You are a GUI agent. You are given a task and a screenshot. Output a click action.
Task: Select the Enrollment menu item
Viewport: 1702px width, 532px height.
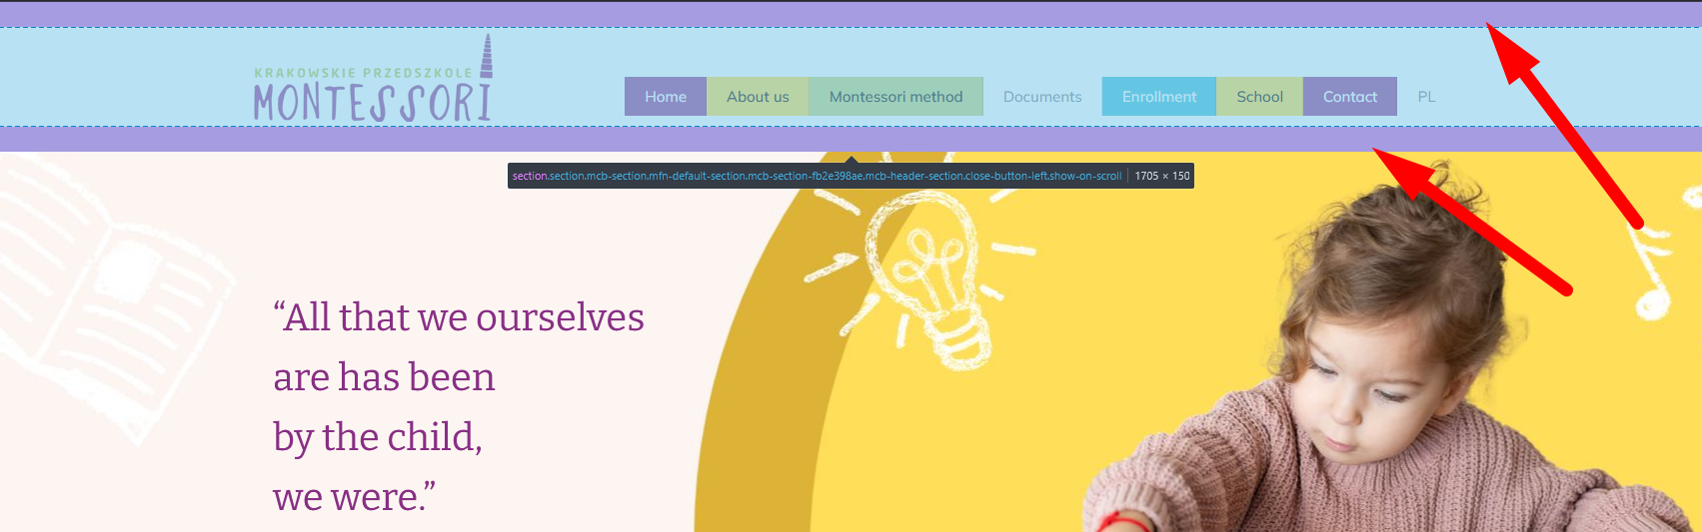click(1159, 97)
